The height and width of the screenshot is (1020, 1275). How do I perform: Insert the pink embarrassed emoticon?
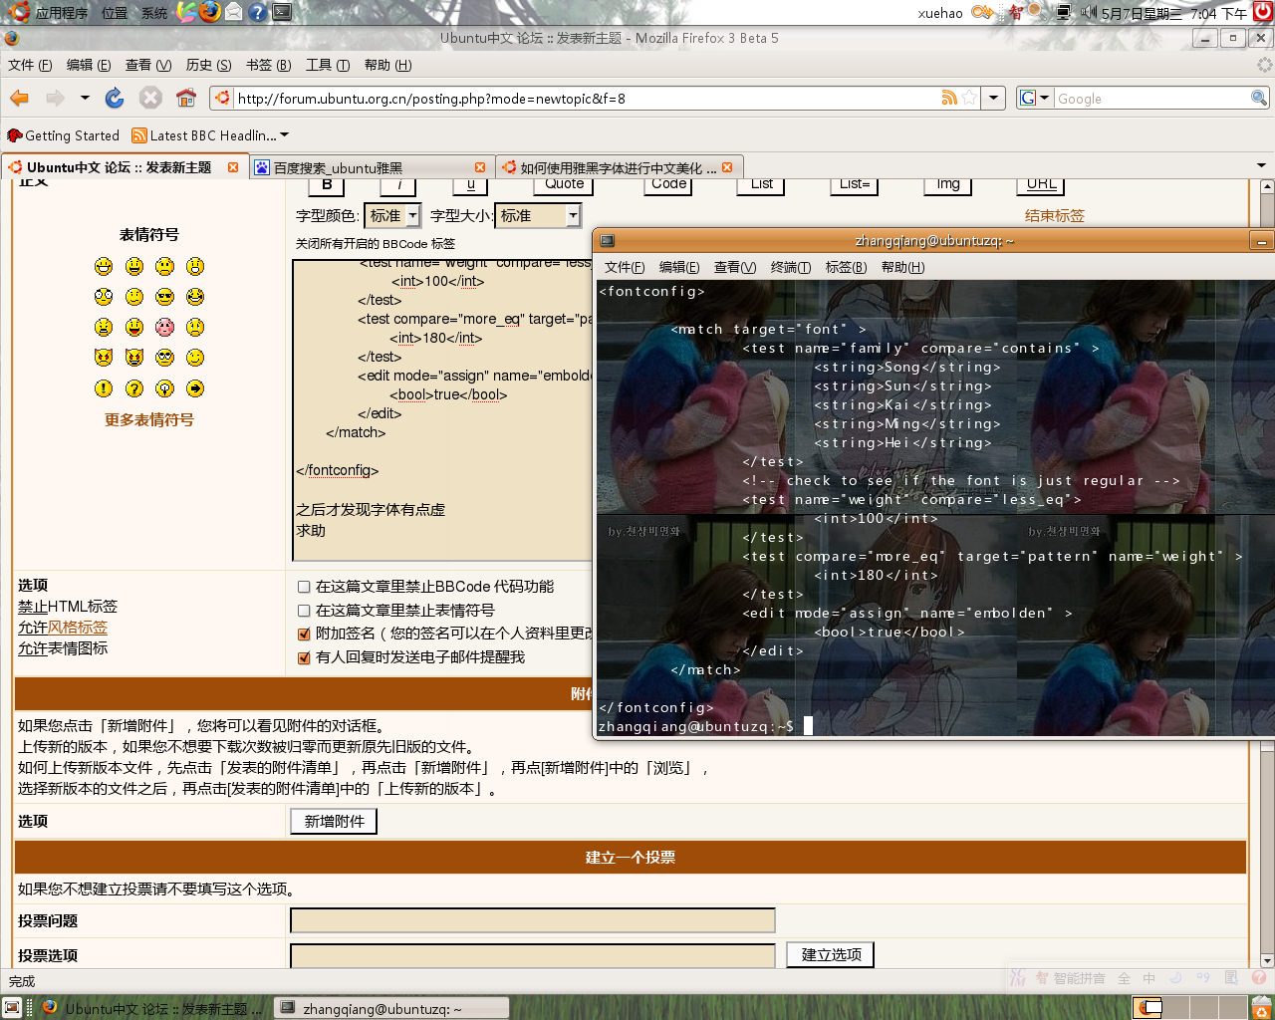point(165,327)
